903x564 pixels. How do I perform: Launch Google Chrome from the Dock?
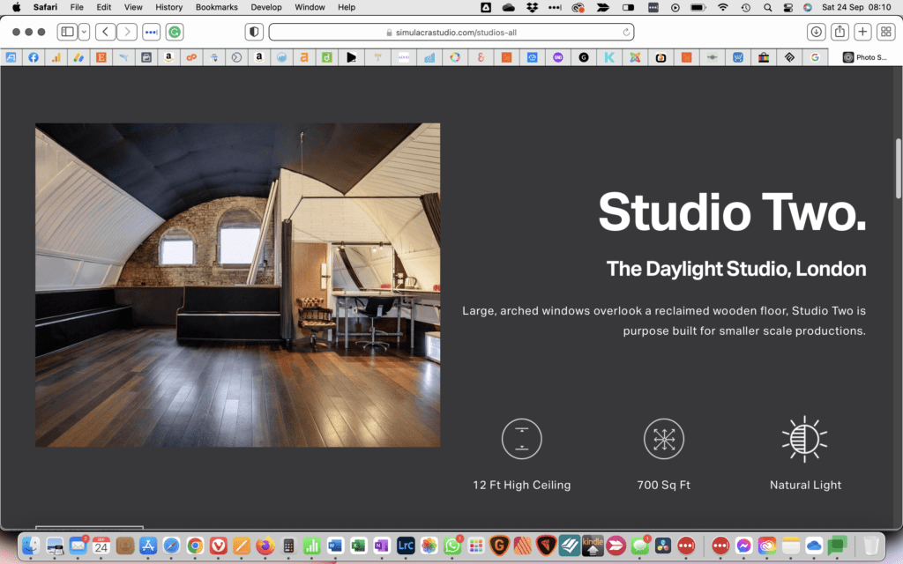(195, 545)
